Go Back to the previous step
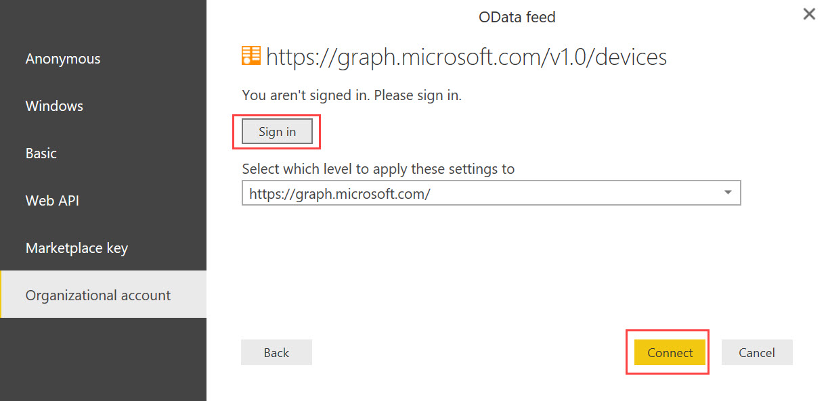Screen dimensions: 828x401 point(276,352)
